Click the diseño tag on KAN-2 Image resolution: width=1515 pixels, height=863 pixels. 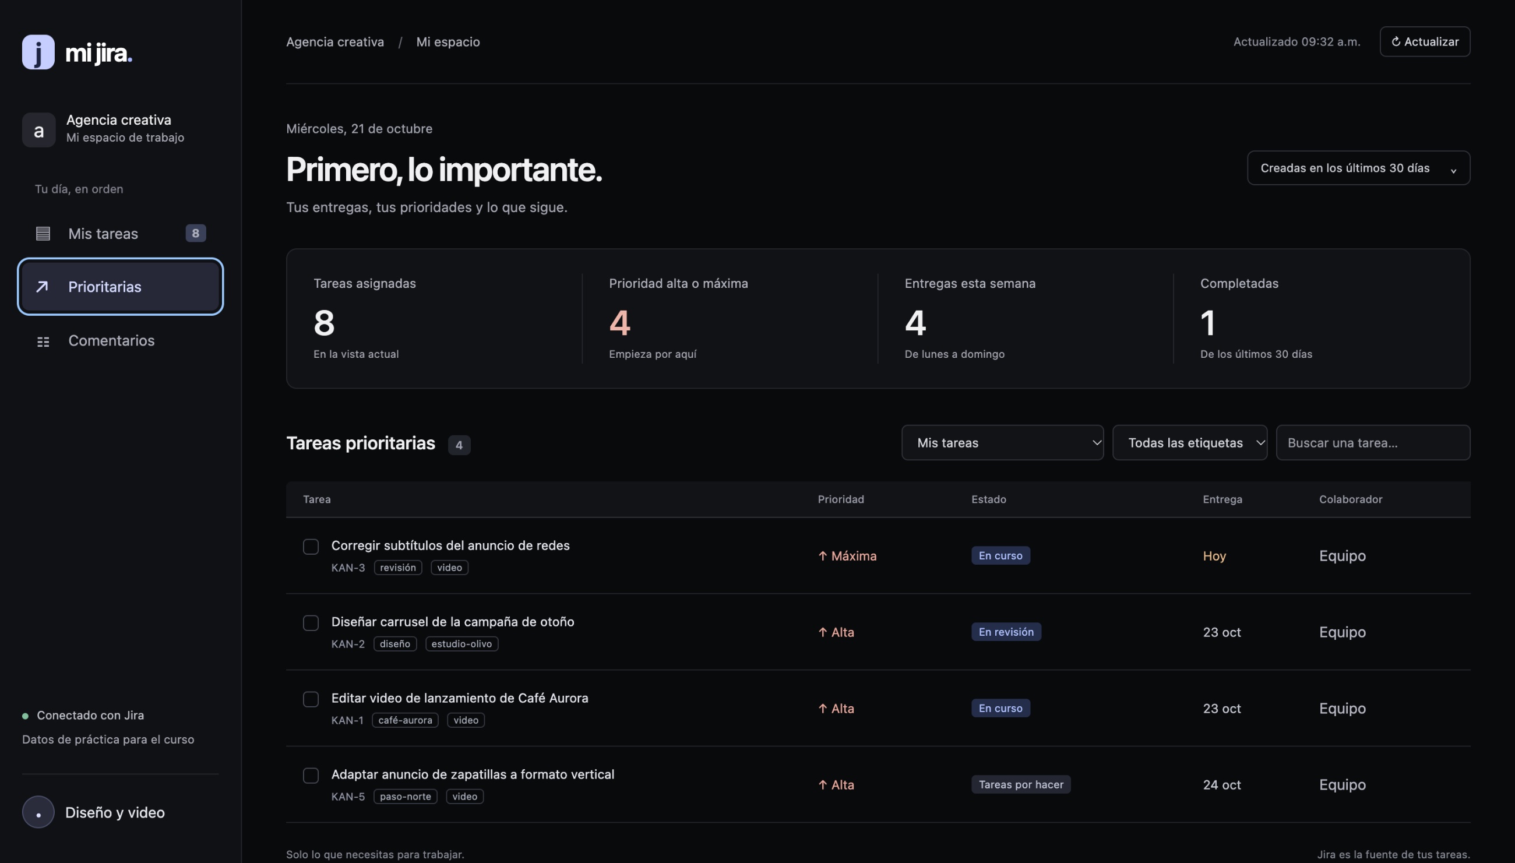point(394,644)
